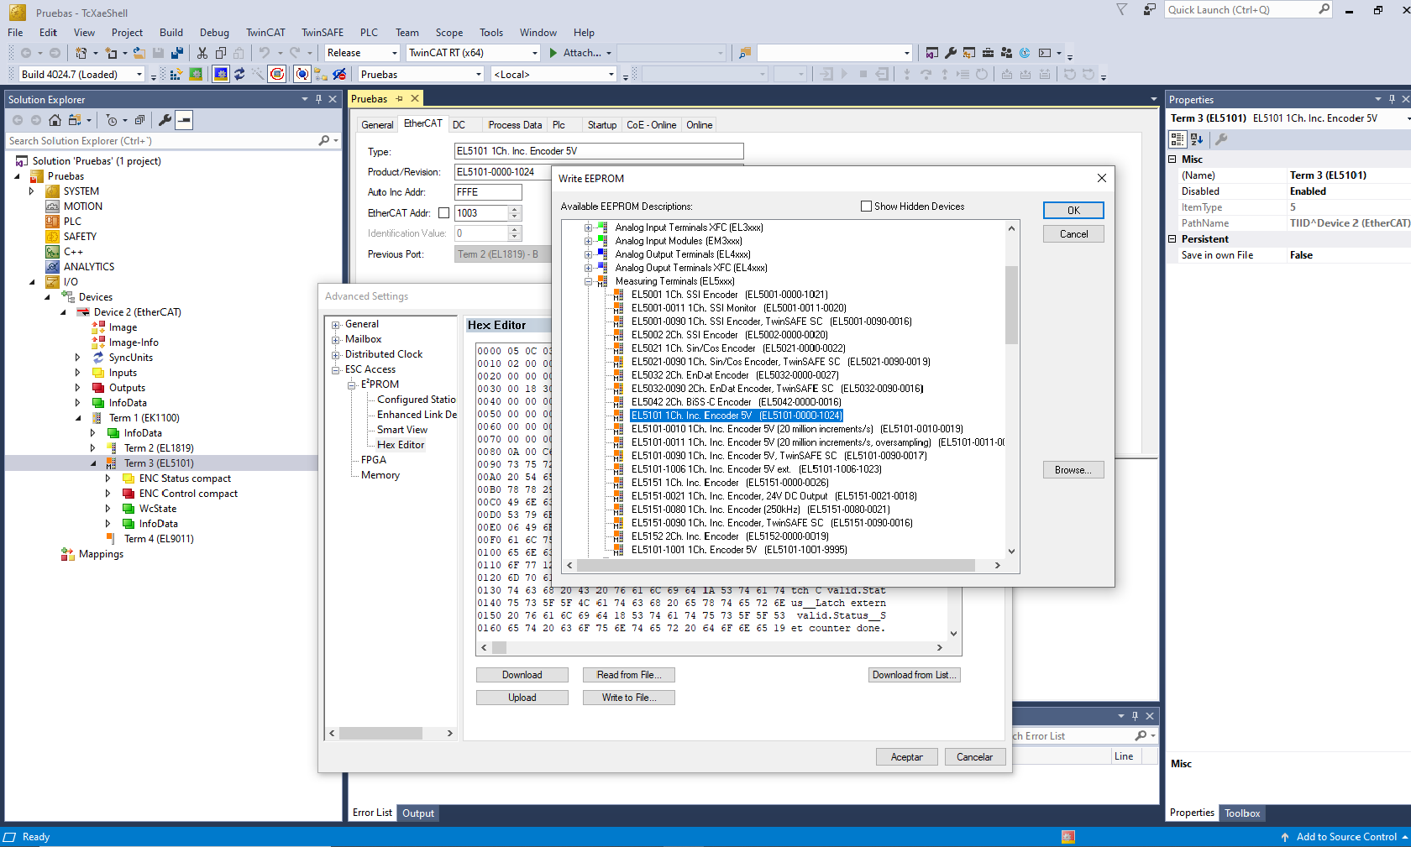Select EL5151 1Ch. Inc. Encoder (EL5151-0000-0026)
This screenshot has height=847, width=1411.
(730, 483)
